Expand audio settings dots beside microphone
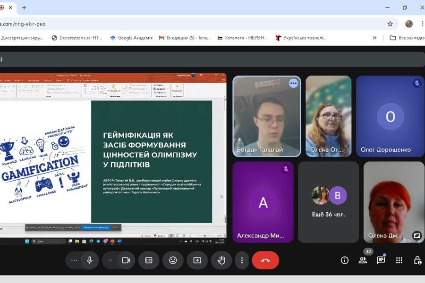 (x=74, y=260)
